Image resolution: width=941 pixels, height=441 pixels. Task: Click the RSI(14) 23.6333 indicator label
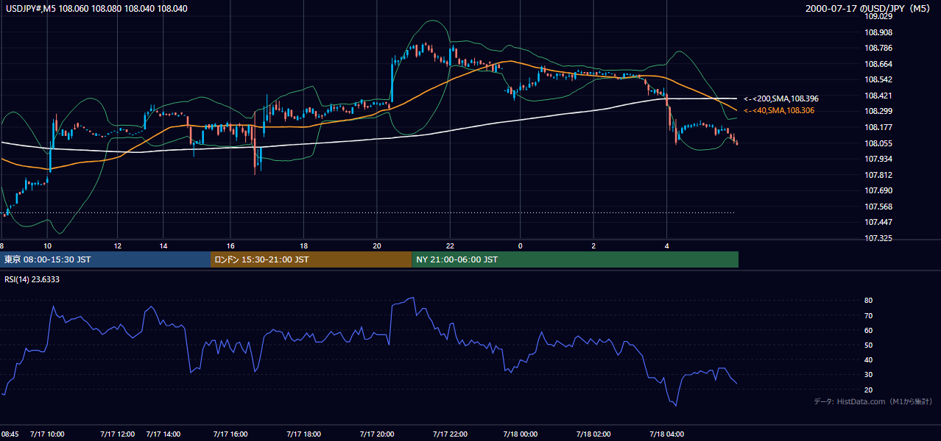coord(32,279)
